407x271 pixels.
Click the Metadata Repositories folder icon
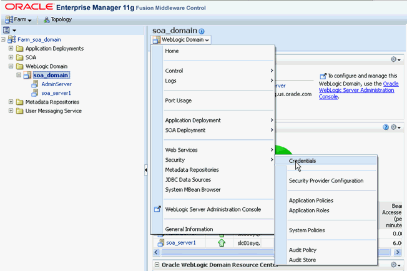pyautogui.click(x=19, y=102)
